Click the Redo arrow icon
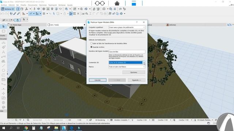The width and height of the screenshot is (234, 131). pos(6,14)
